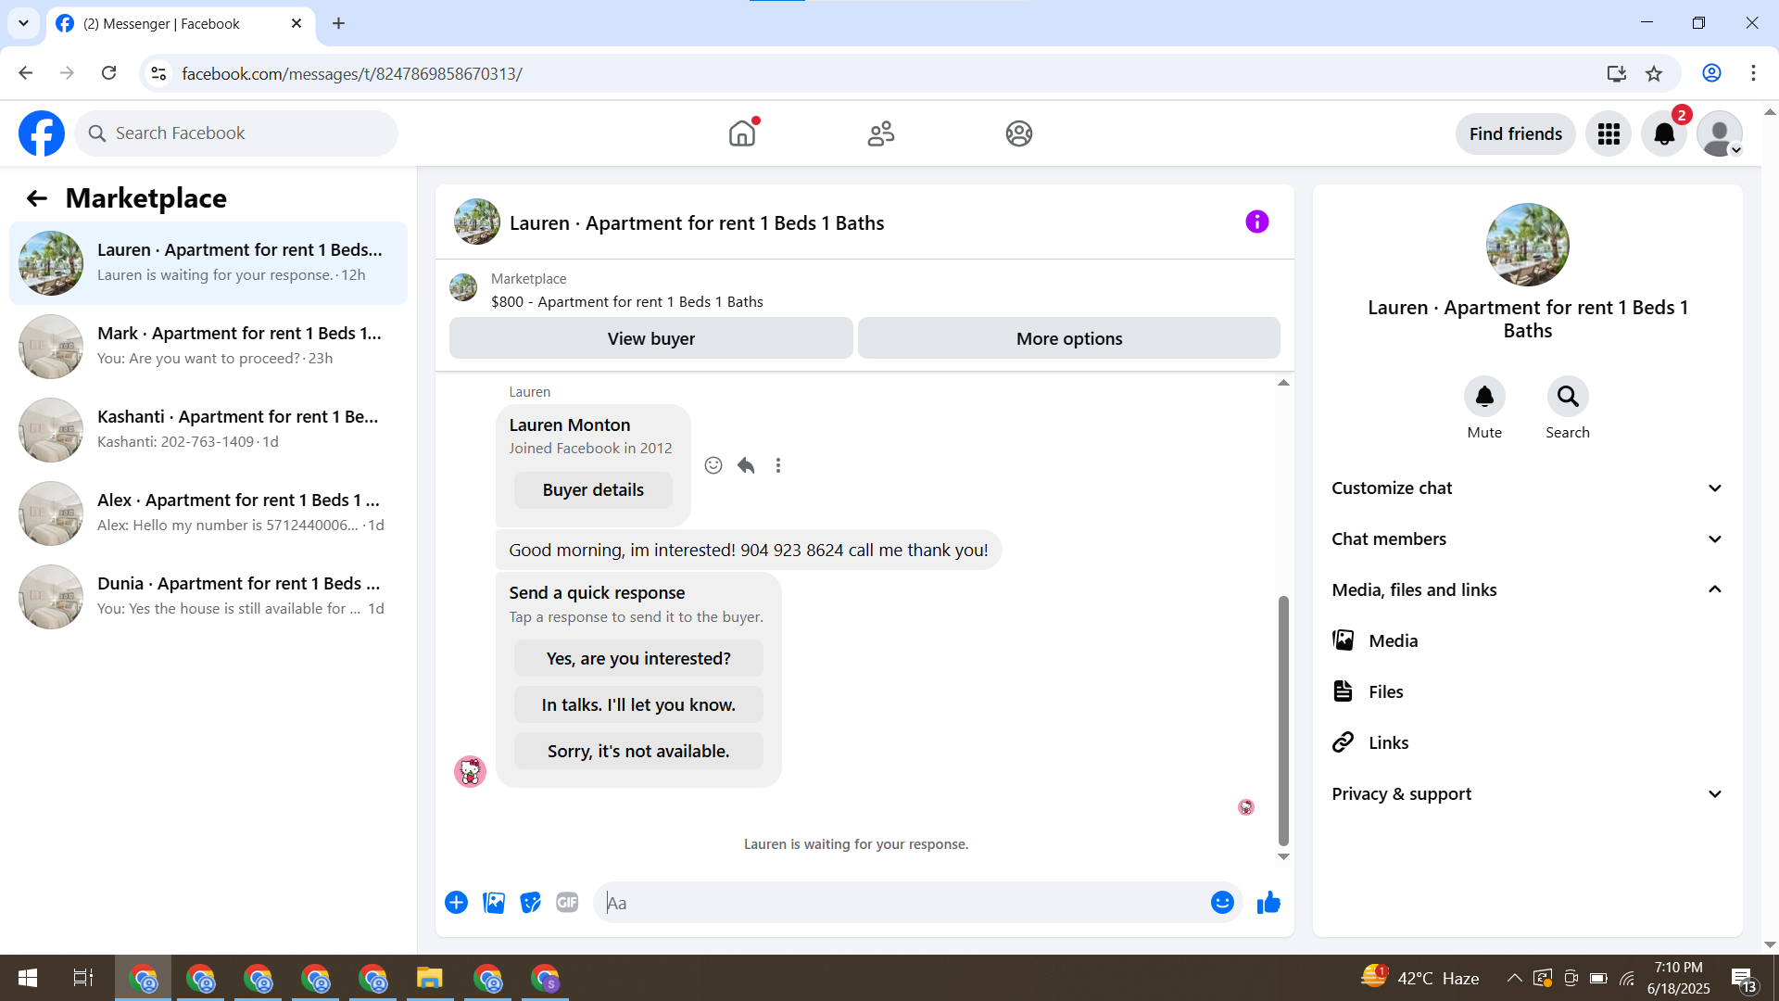The height and width of the screenshot is (1001, 1779).
Task: Open Chrome tab search dropdown
Action: [x=23, y=23]
